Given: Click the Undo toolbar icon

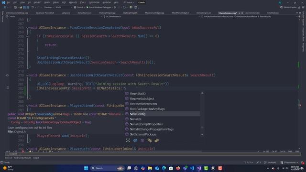Looking at the screenshot, I should (33, 8).
